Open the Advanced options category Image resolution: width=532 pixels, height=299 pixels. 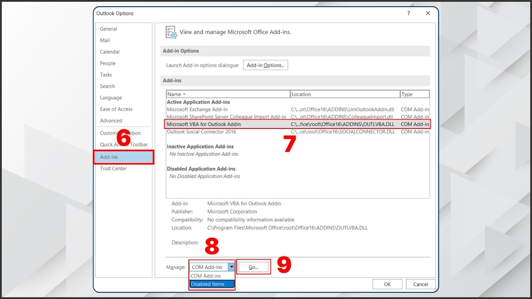(x=111, y=121)
